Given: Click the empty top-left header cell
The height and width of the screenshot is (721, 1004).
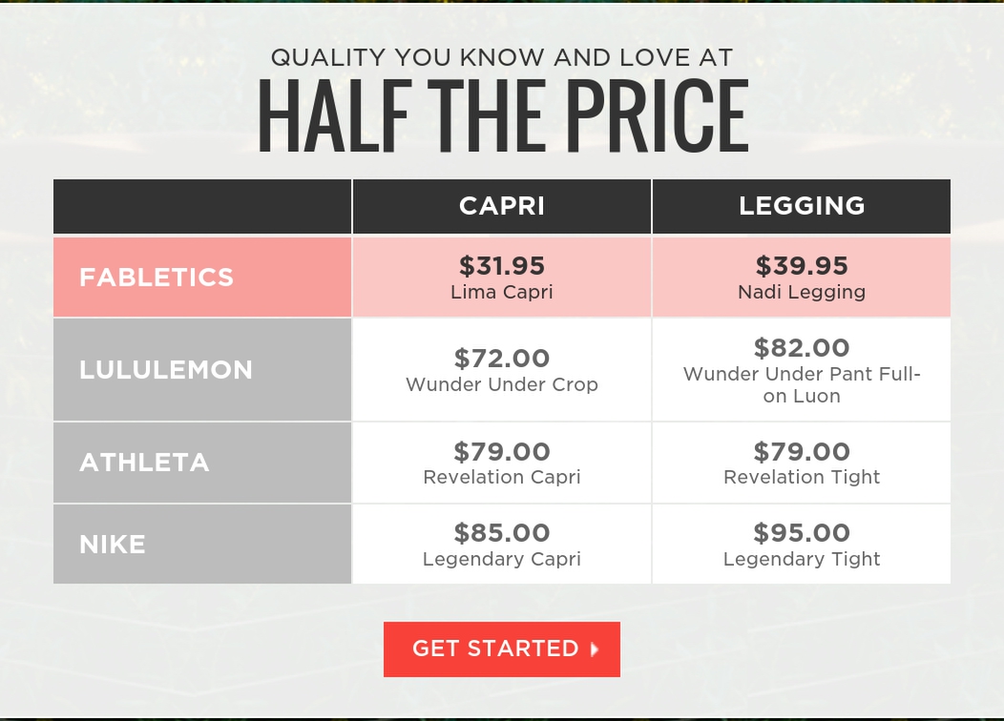Looking at the screenshot, I should point(202,206).
